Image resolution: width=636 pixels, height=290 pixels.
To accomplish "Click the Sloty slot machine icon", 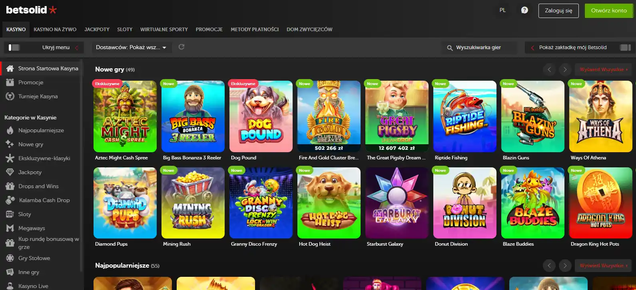I will tap(10, 214).
